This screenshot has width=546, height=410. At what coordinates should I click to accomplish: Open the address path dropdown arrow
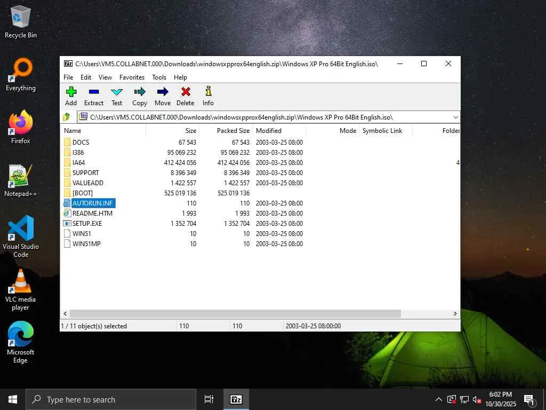click(455, 117)
